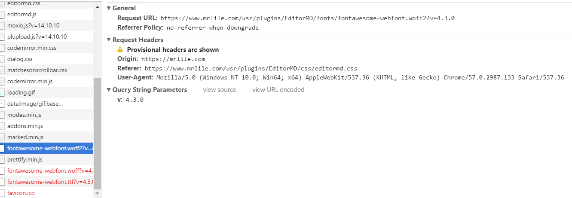The height and width of the screenshot is (198, 572).
Task: Select the addons.min.js request
Action: pyautogui.click(x=25, y=126)
